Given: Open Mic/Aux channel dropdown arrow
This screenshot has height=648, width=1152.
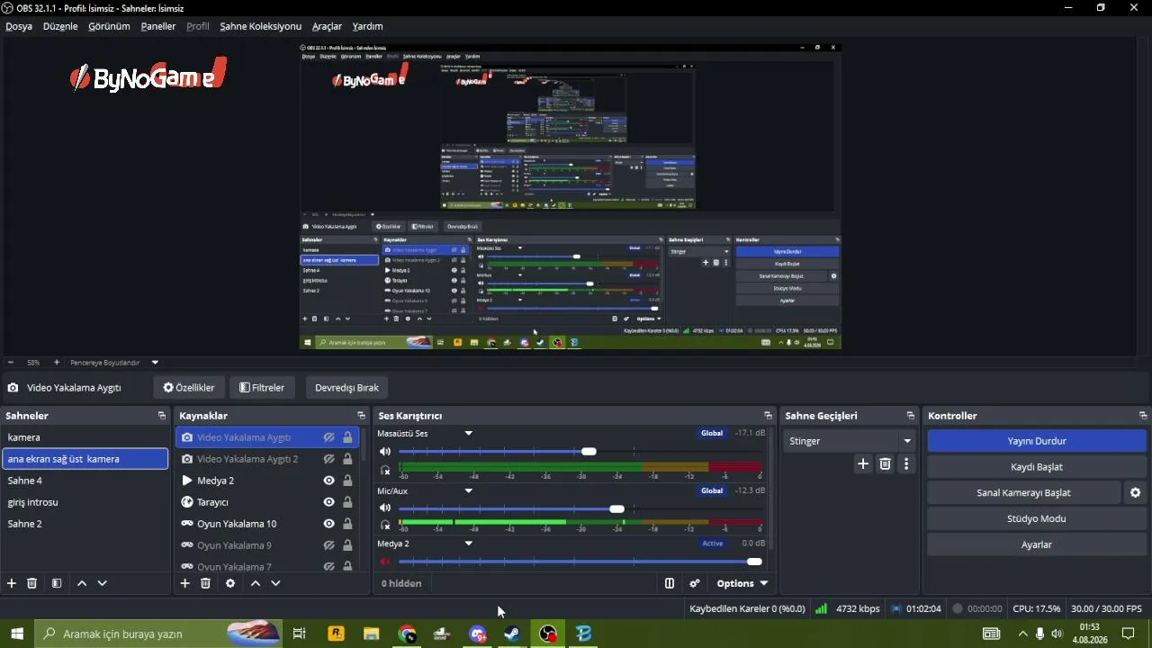Looking at the screenshot, I should click(468, 490).
